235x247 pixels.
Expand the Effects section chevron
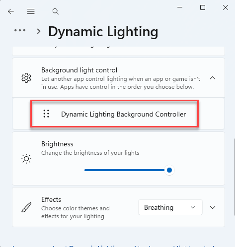coord(213,207)
